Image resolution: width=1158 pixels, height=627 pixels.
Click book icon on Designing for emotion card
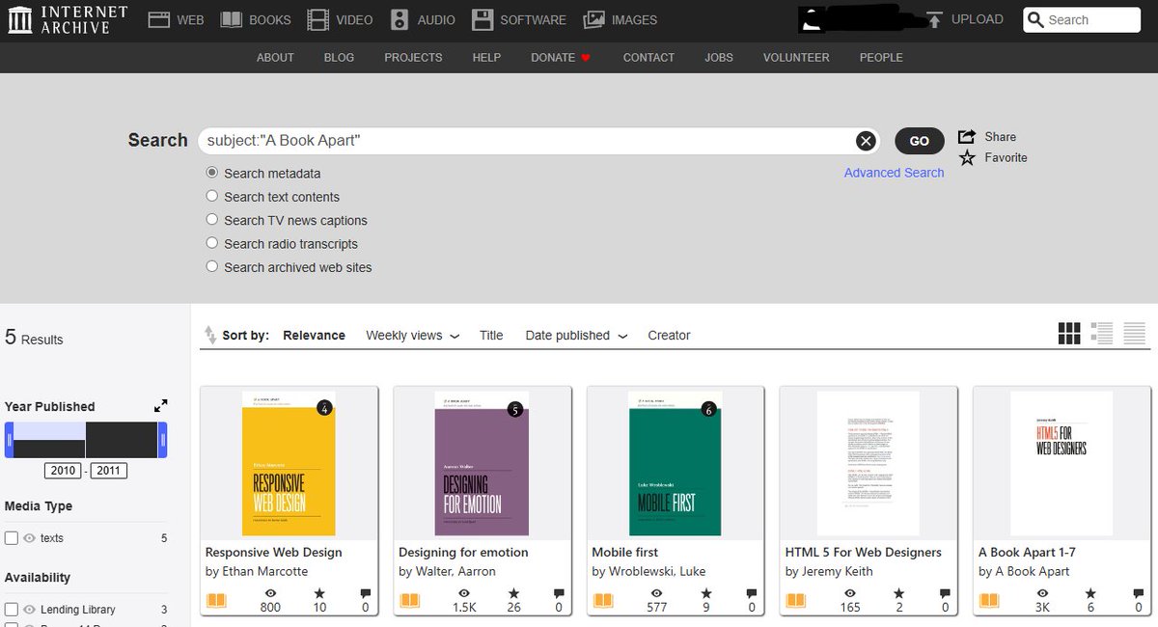point(410,601)
